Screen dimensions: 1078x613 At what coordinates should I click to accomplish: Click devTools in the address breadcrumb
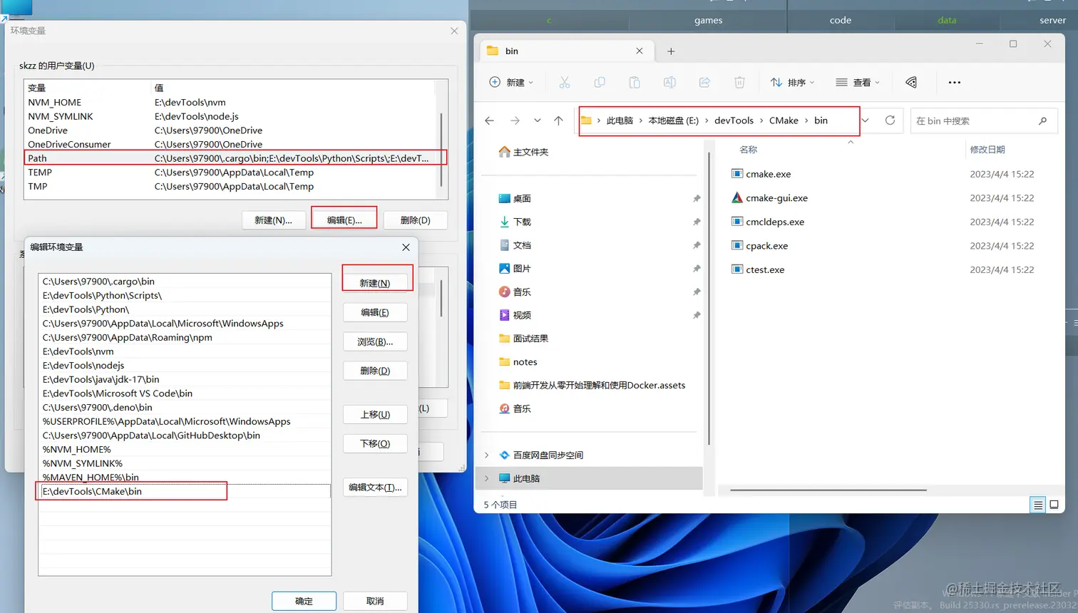pos(734,120)
